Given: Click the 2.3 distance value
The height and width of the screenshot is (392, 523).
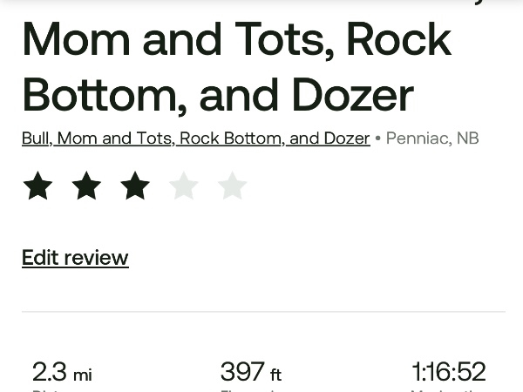Looking at the screenshot, I should tap(50, 372).
